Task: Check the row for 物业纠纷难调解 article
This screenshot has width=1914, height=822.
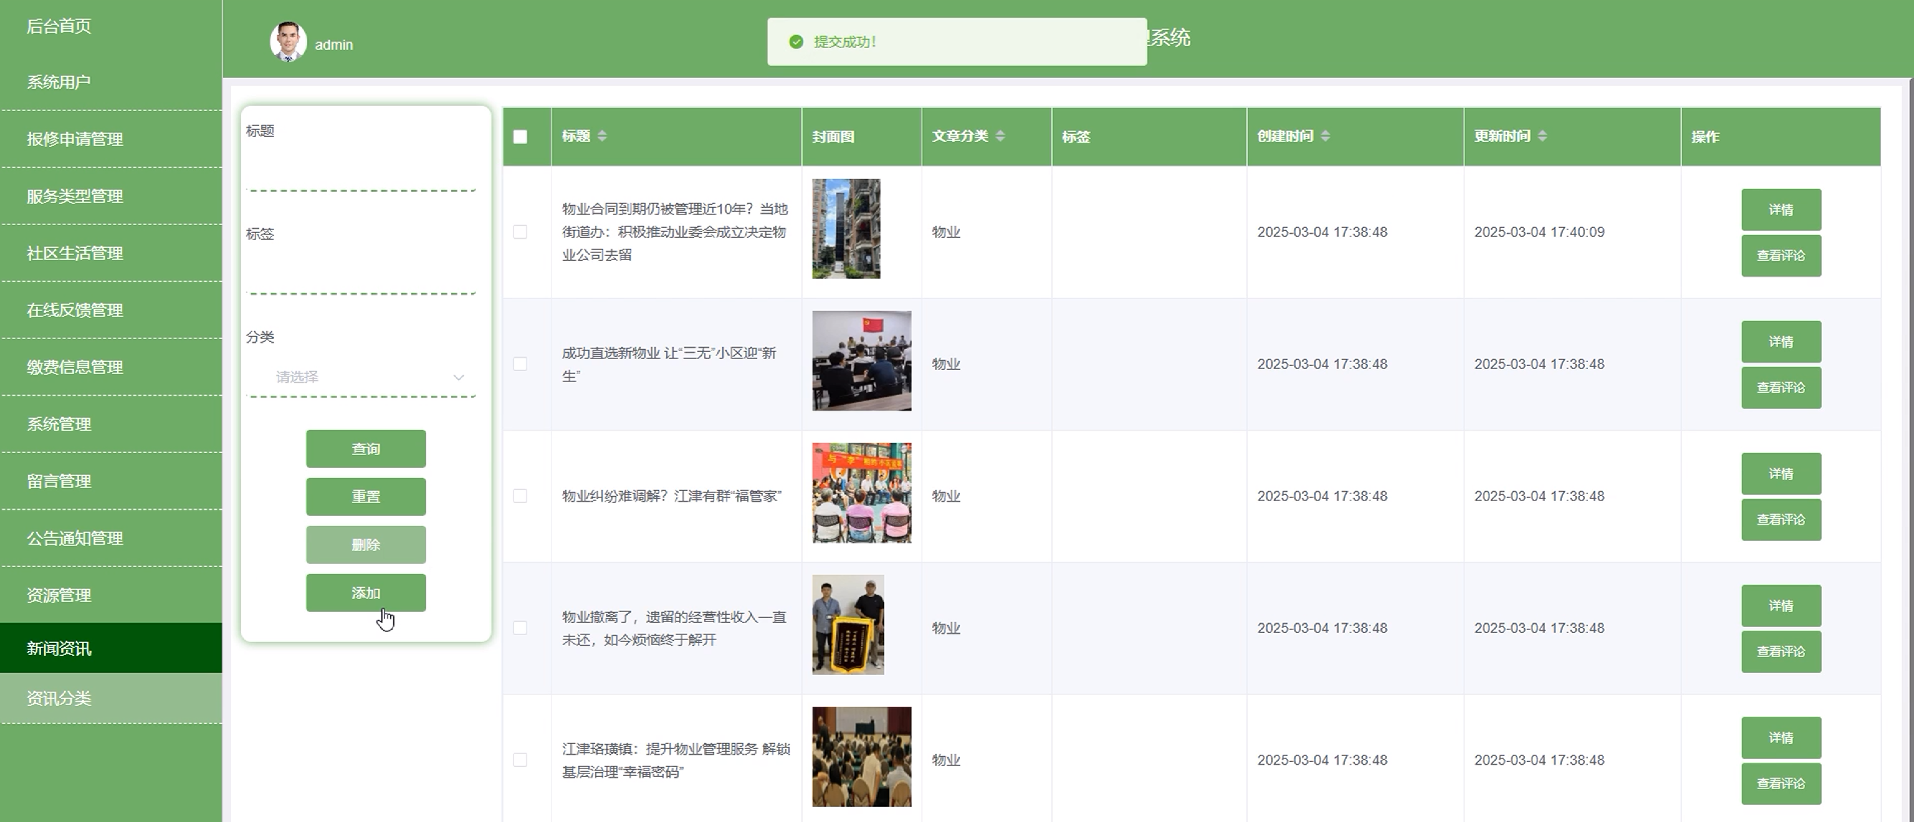Action: pyautogui.click(x=520, y=495)
